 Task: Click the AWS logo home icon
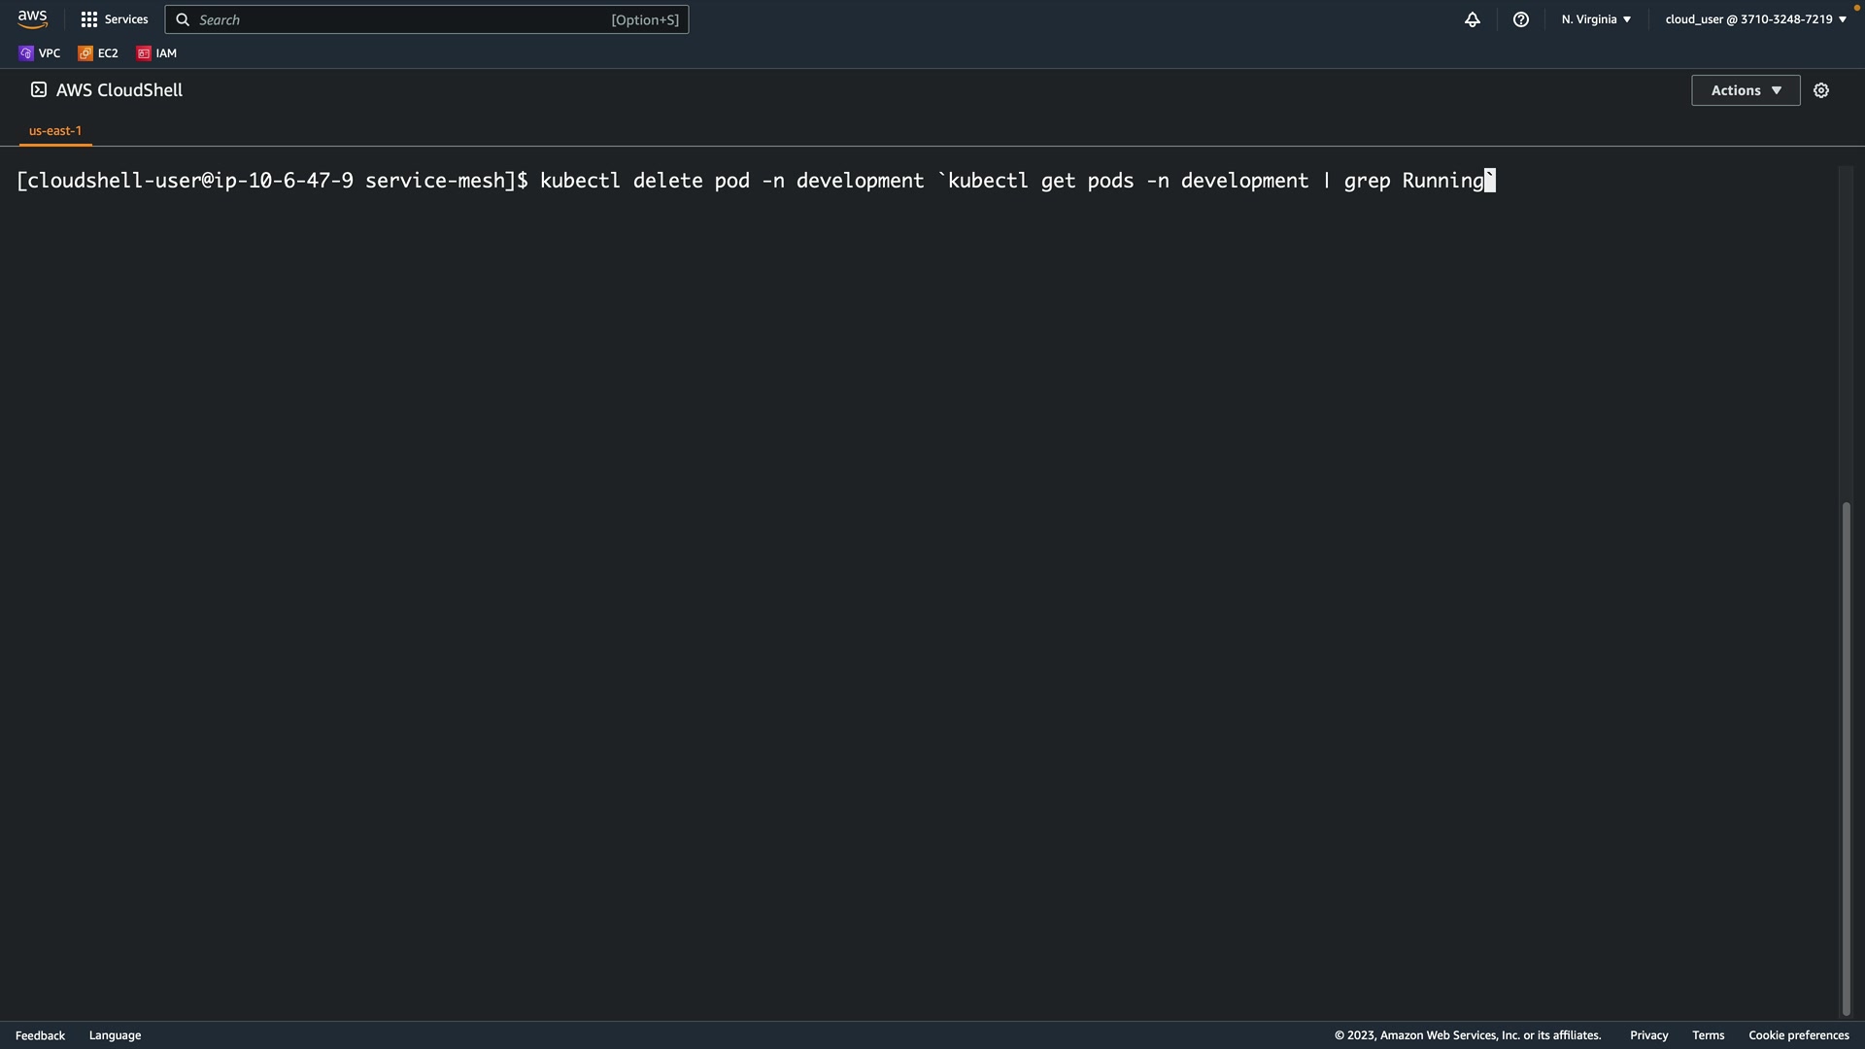[x=32, y=19]
